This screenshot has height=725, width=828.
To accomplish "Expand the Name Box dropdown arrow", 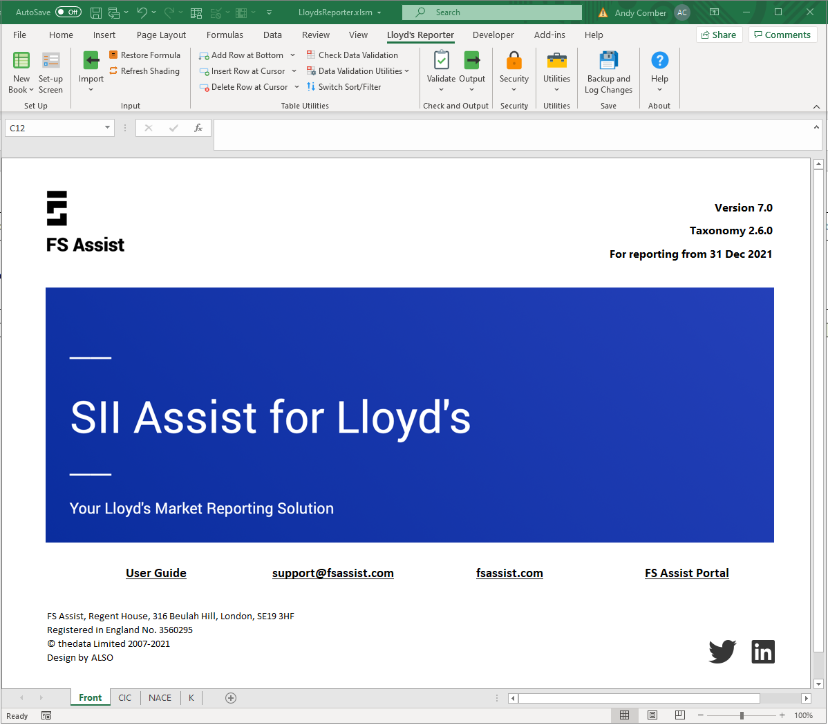I will point(107,127).
